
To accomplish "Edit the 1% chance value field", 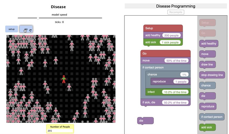I will tap(184, 75).
